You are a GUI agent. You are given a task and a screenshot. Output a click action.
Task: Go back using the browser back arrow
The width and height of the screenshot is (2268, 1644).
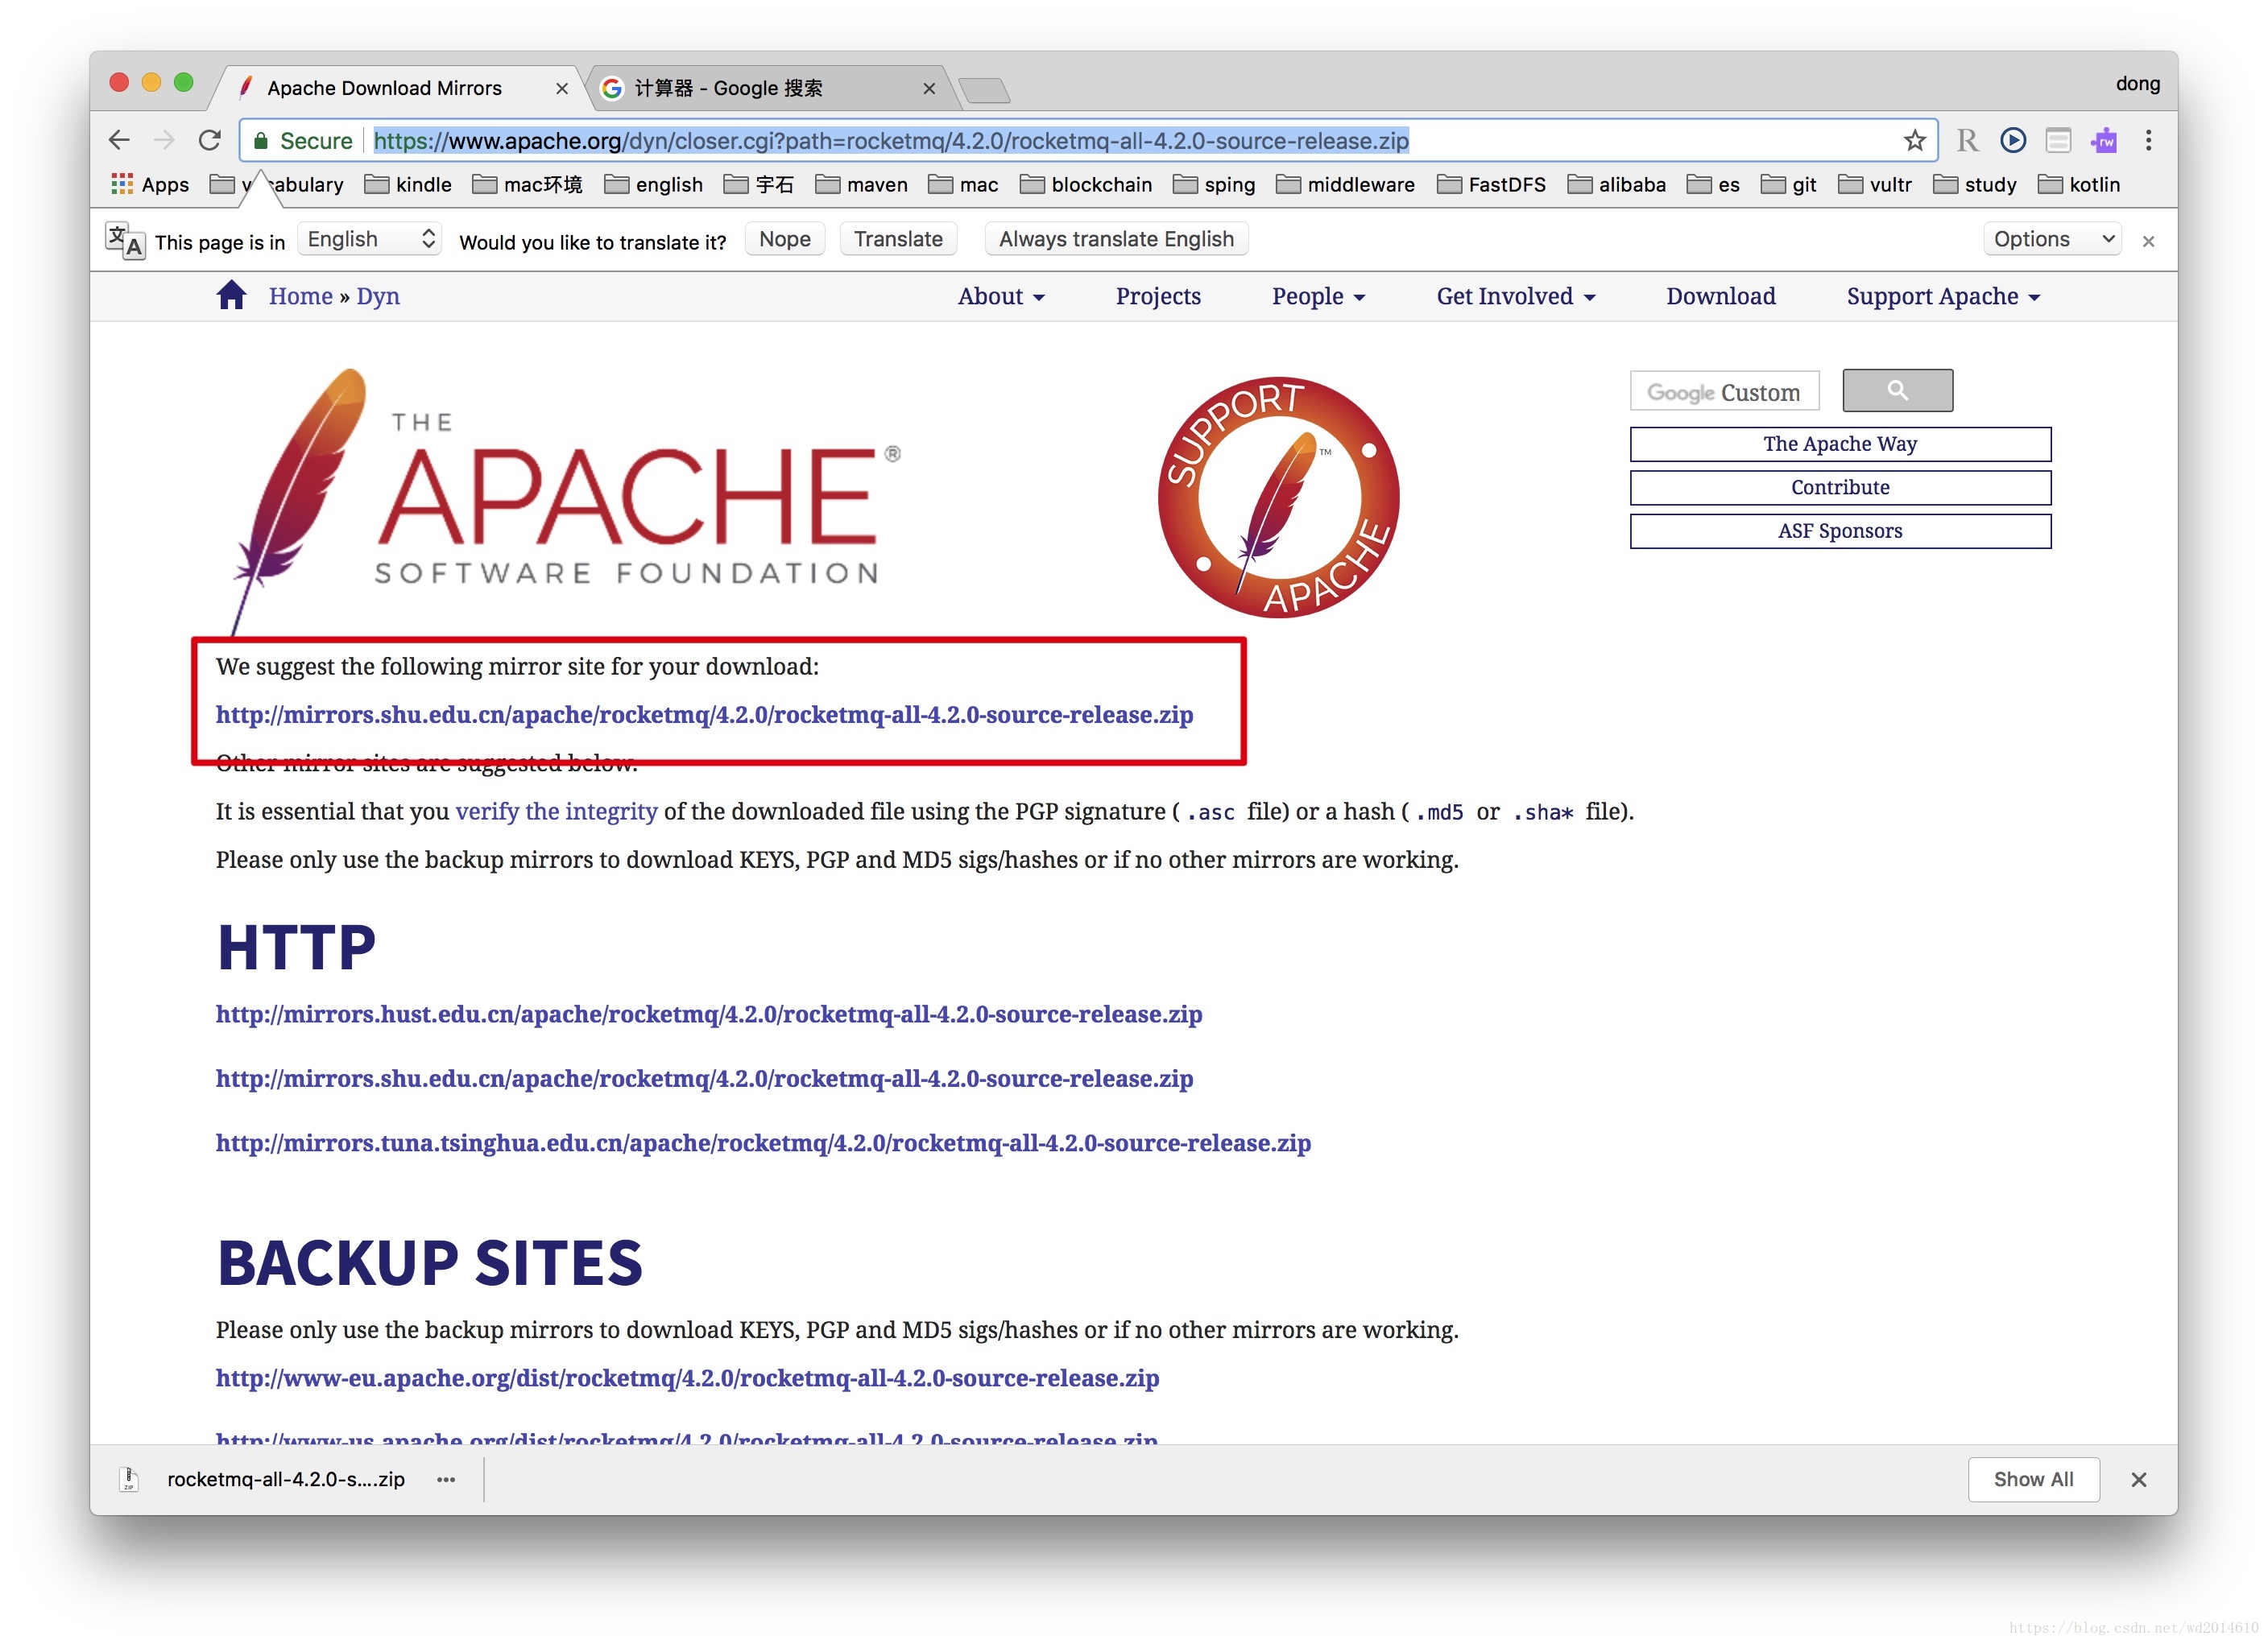coord(119,141)
